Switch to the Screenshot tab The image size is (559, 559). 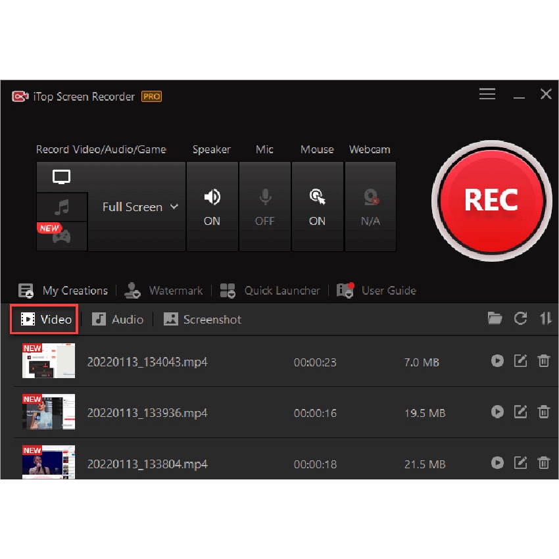203,320
